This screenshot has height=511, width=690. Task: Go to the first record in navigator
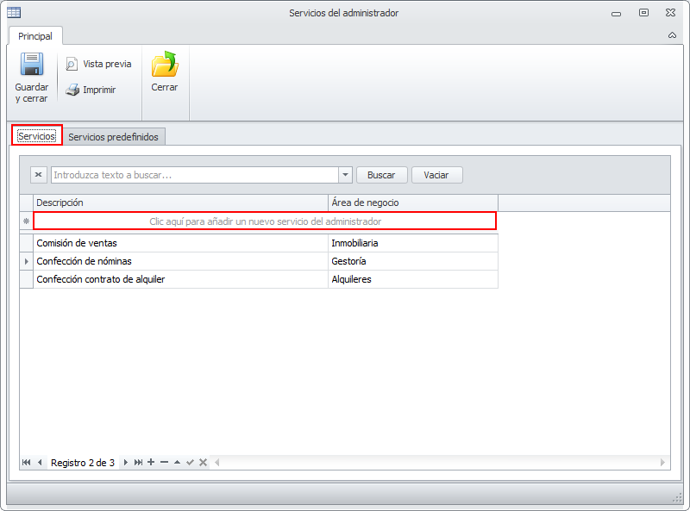pos(27,462)
